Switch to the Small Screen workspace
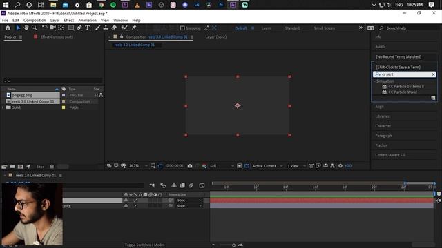442x248 pixels. pyautogui.click(x=325, y=28)
